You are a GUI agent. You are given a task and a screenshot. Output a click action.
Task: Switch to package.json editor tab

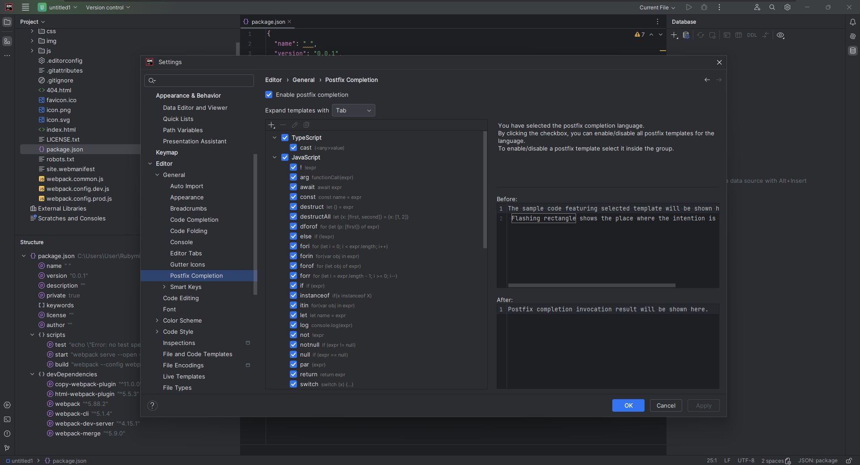(x=268, y=22)
